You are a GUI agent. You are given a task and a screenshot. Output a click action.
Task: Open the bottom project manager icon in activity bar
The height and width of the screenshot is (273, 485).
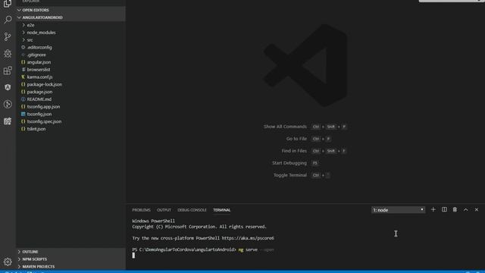8,121
